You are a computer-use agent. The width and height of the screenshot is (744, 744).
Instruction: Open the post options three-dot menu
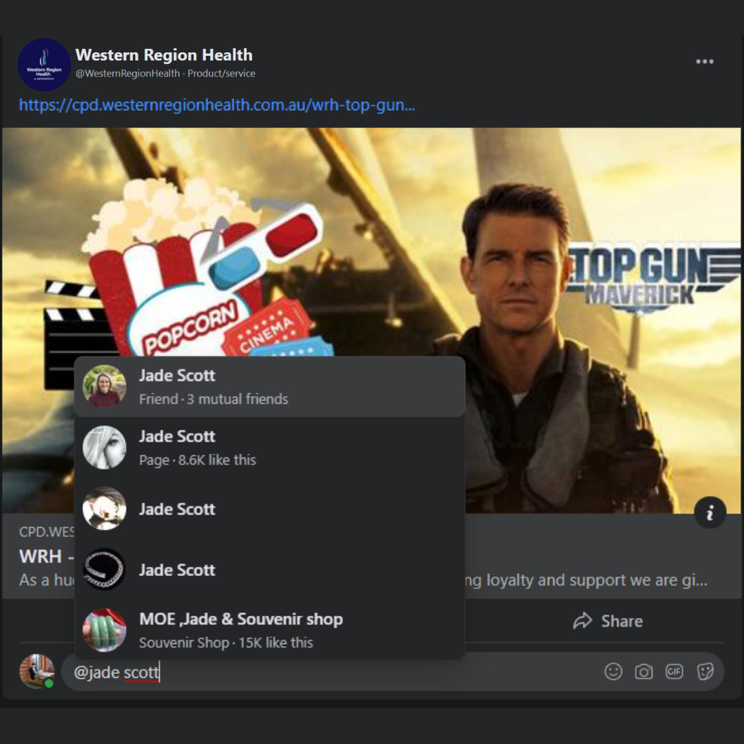tap(705, 62)
